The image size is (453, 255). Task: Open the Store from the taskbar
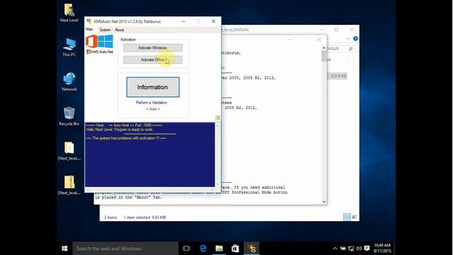click(x=235, y=249)
